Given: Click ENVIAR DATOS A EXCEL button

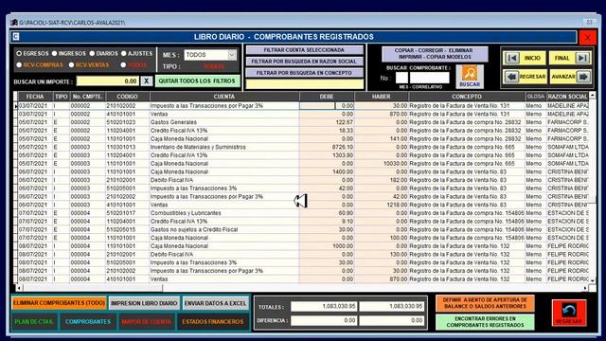Looking at the screenshot, I should click(x=215, y=303).
